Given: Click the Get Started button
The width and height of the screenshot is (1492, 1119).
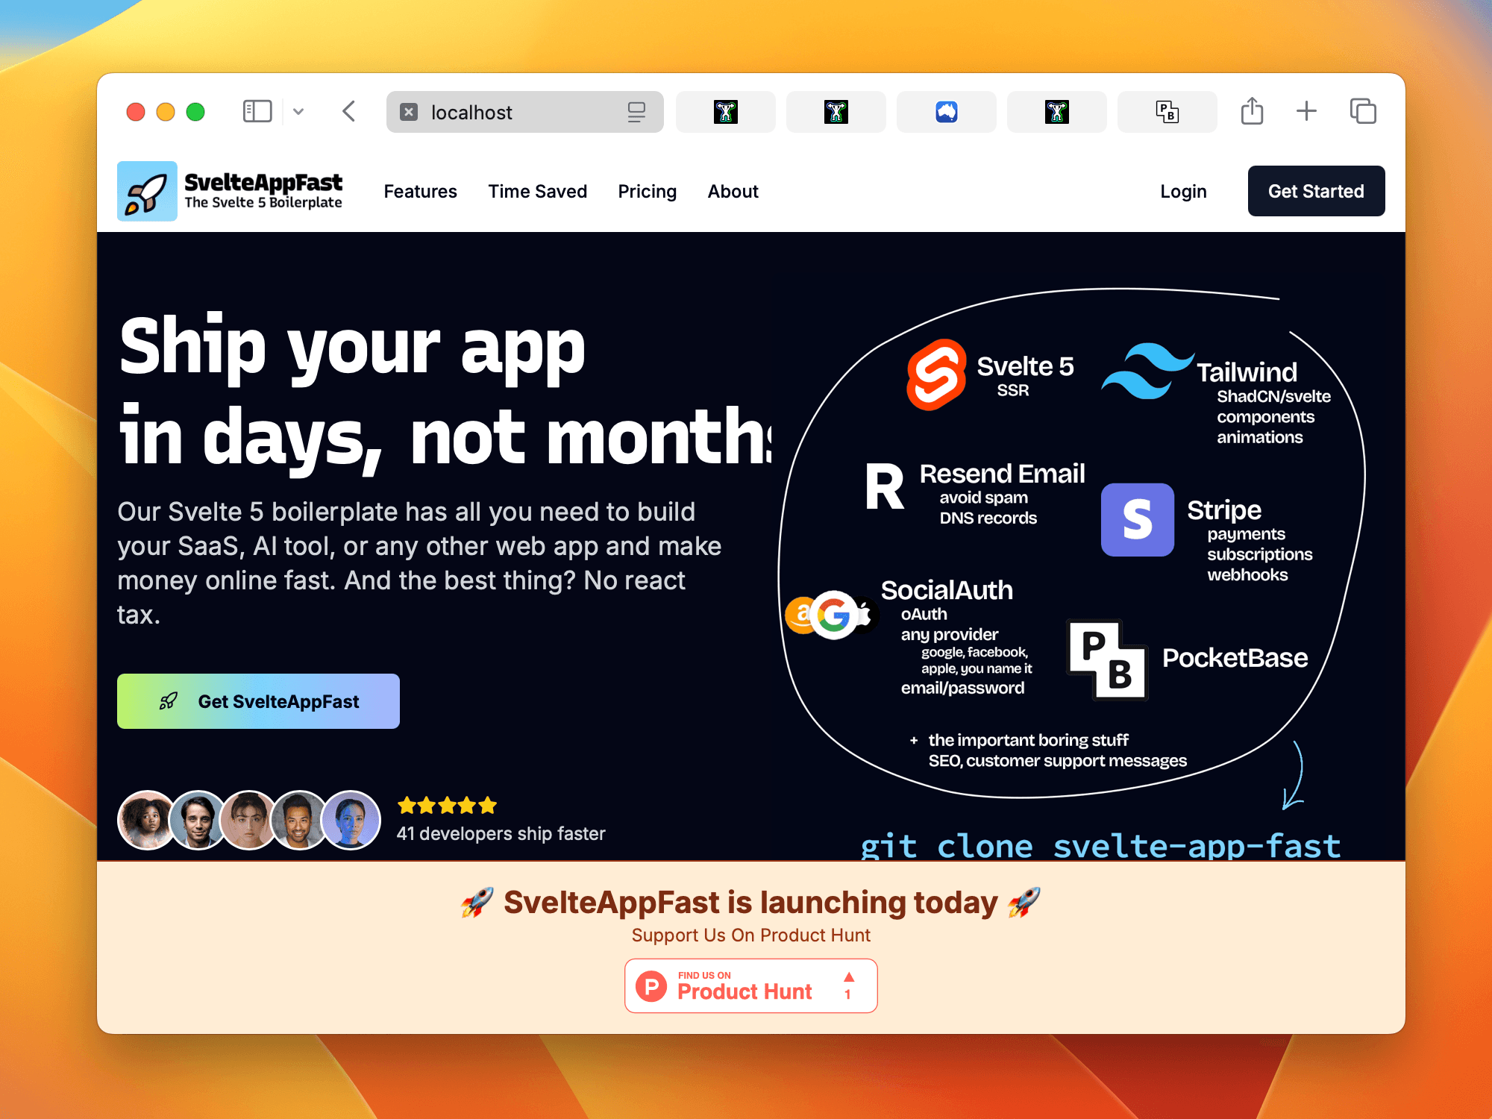Looking at the screenshot, I should click(1316, 191).
